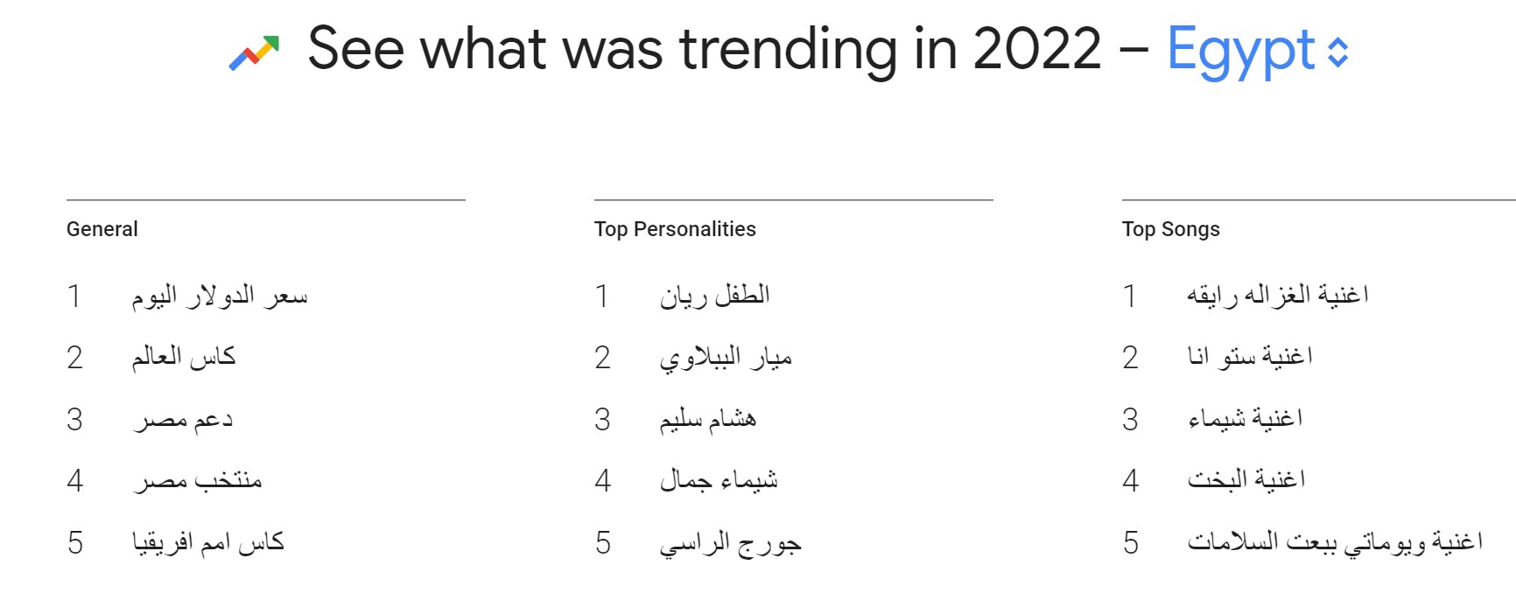Click هشام سليم in Top Personalities

tap(707, 420)
